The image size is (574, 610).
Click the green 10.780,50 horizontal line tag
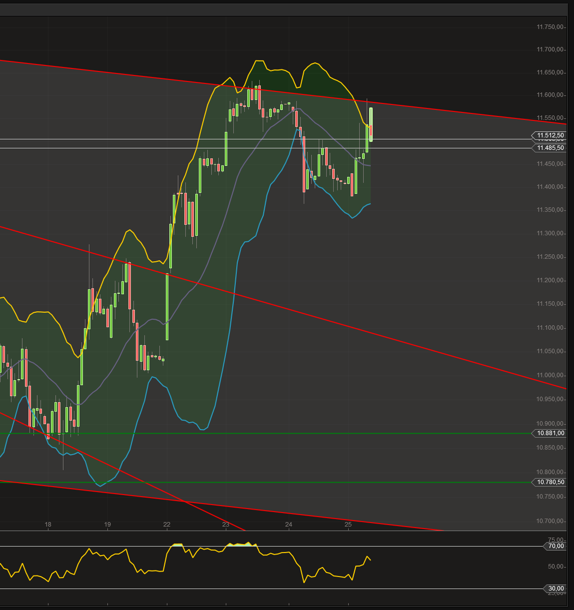549,482
